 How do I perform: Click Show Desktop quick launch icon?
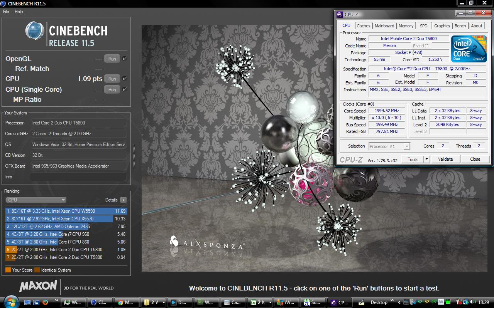[x=27, y=302]
